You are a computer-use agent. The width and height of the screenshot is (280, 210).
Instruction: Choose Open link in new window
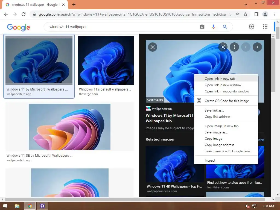[226, 85]
